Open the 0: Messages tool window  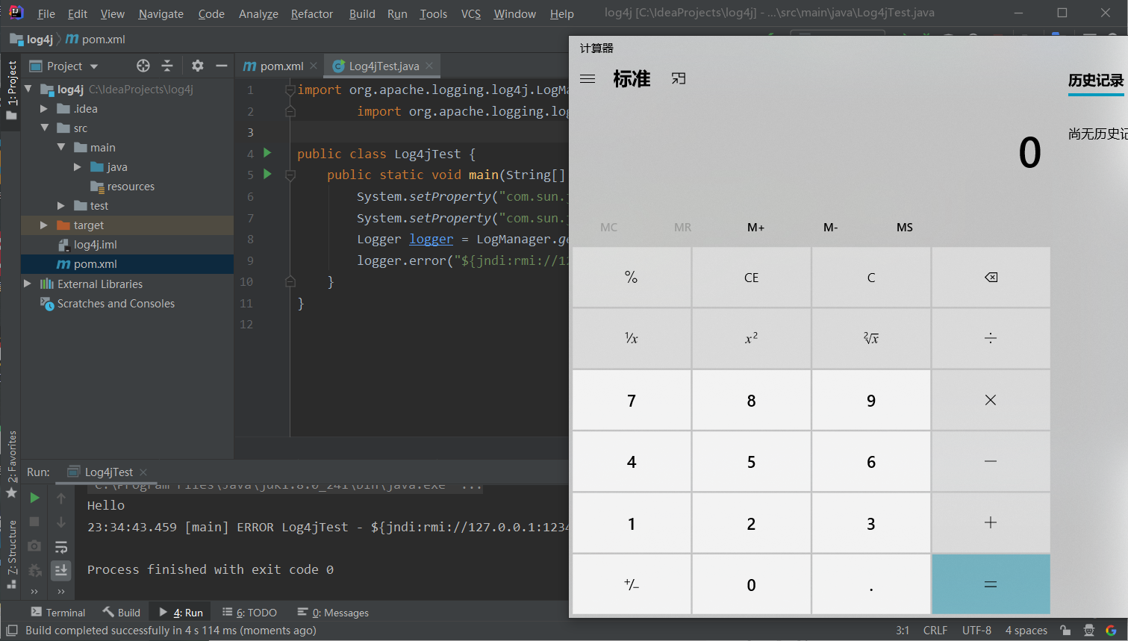coord(333,613)
